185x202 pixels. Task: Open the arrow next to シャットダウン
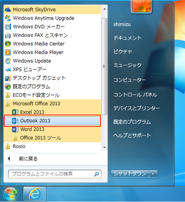(153, 174)
